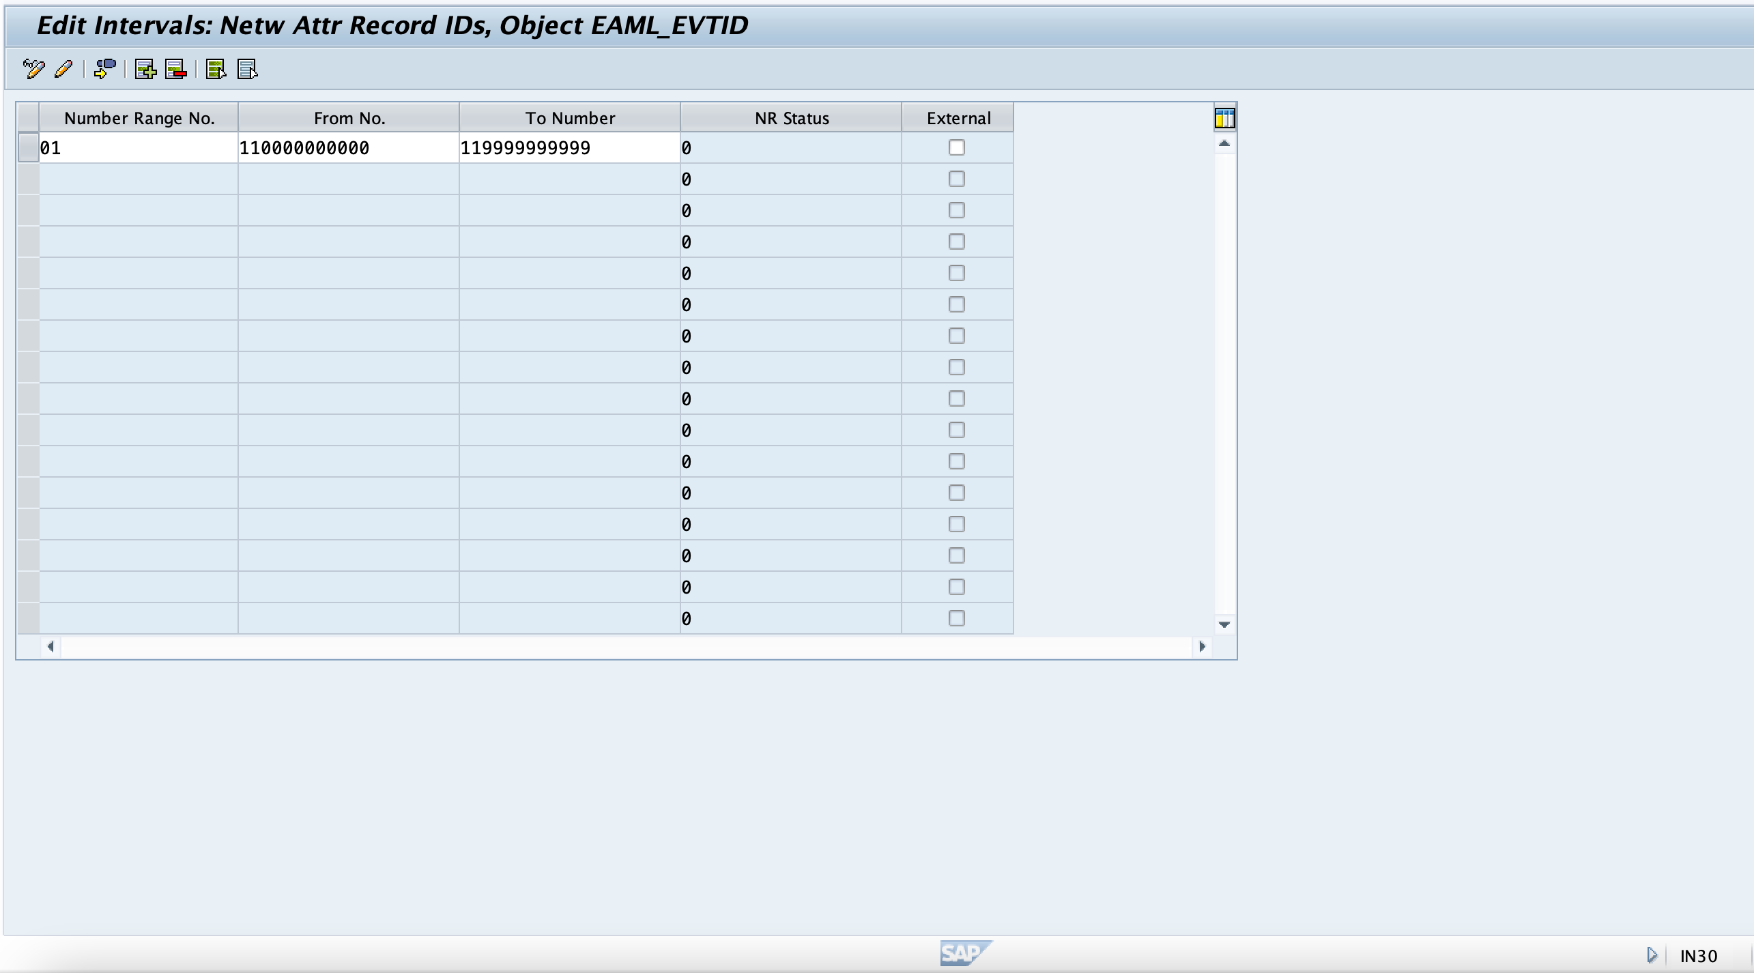Expand the status bar arrow beside IN30
This screenshot has height=973, width=1754.
(1652, 955)
